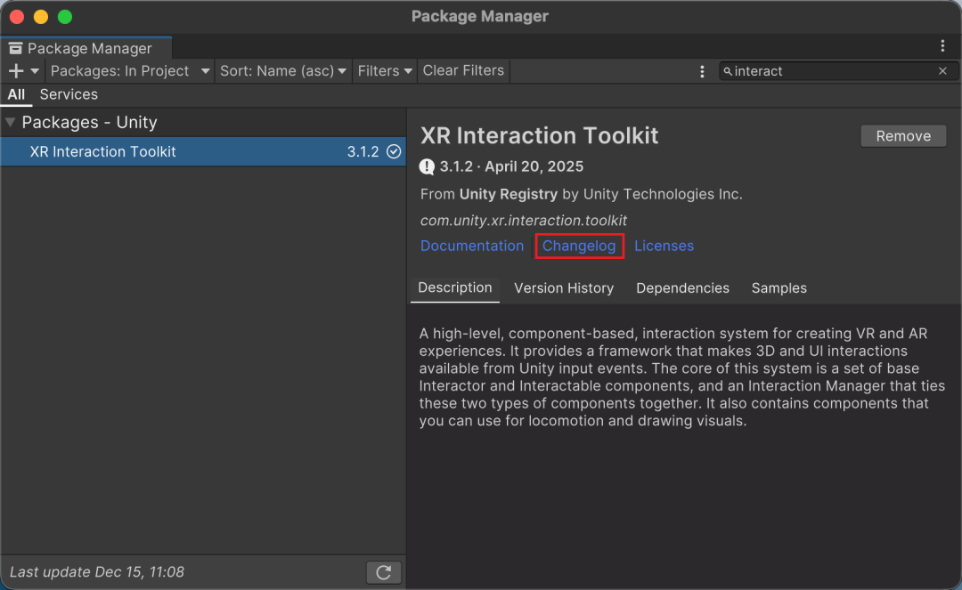962x590 pixels.
Task: Open the Documentation link
Action: (x=472, y=246)
